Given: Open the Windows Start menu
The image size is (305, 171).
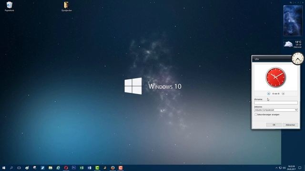Looking at the screenshot, I should tap(4, 168).
